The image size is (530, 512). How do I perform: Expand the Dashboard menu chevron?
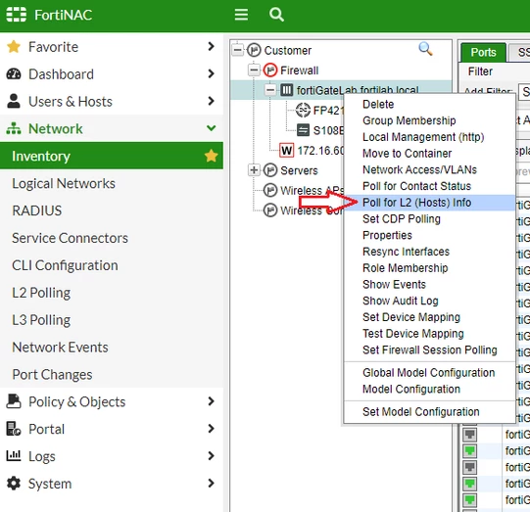[212, 73]
